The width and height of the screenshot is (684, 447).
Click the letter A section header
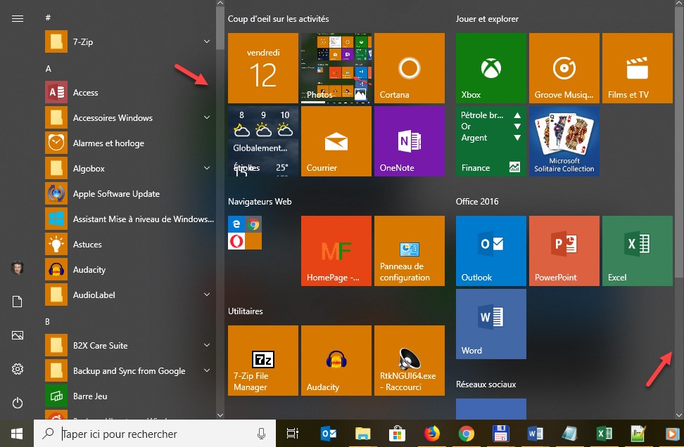(49, 69)
